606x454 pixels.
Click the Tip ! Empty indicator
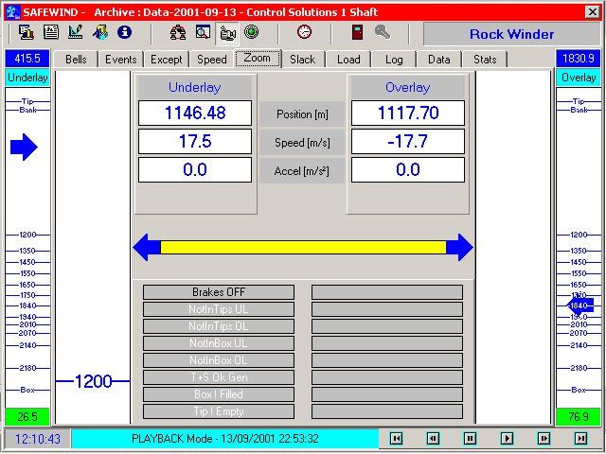[x=219, y=411]
